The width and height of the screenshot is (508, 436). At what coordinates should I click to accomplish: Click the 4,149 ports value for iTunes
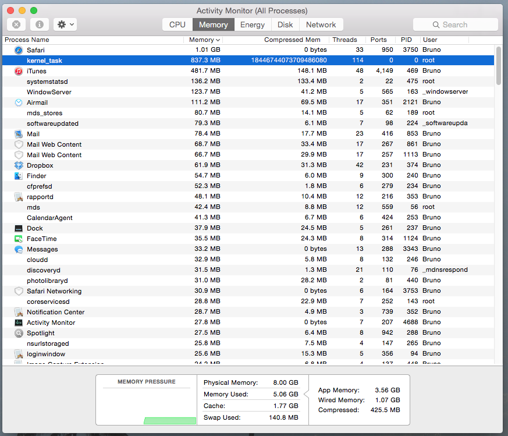385,70
